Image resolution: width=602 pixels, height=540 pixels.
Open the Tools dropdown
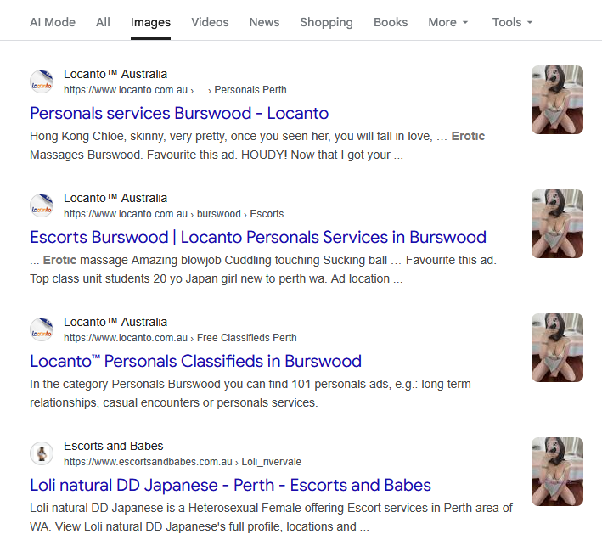[512, 22]
